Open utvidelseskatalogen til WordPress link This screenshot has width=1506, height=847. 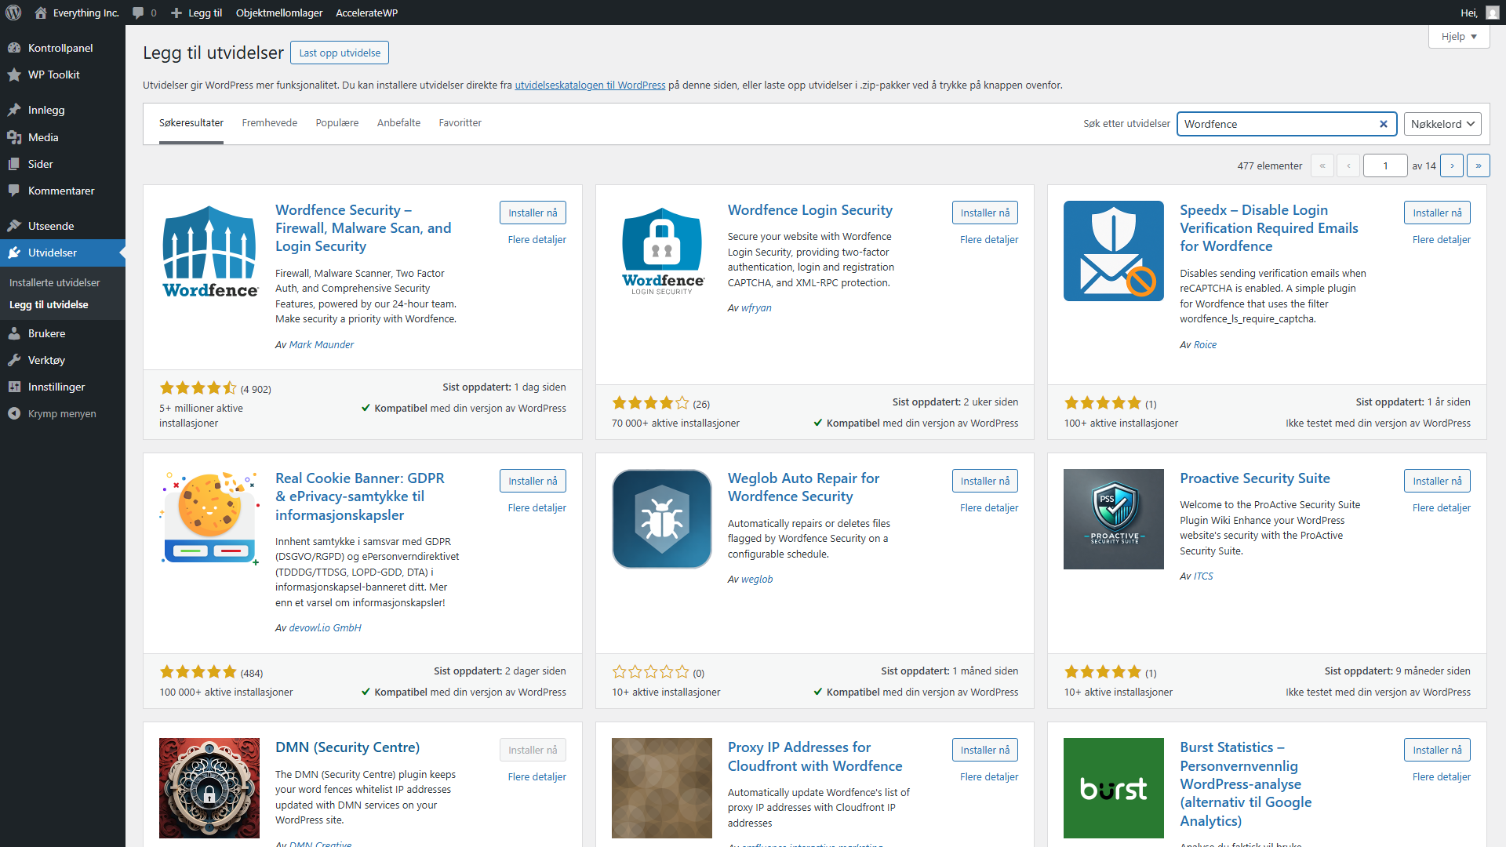(x=590, y=85)
